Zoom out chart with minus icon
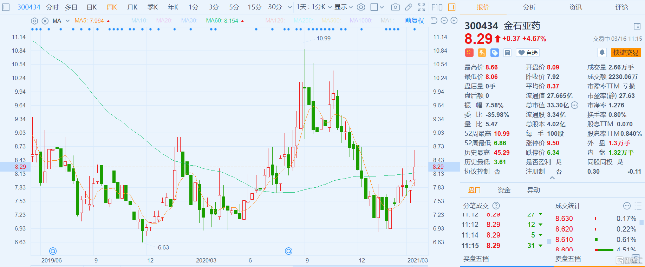 coord(444,20)
